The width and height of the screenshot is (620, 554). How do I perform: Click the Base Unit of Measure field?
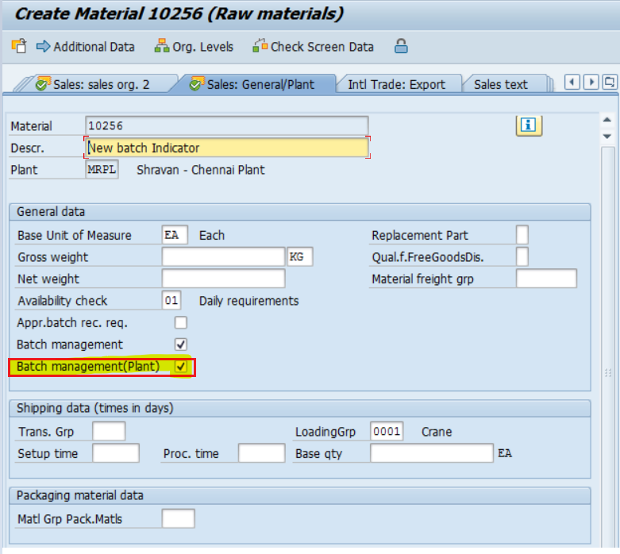coord(175,235)
